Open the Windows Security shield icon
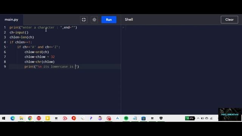This screenshot has width=242, height=136. (161, 118)
